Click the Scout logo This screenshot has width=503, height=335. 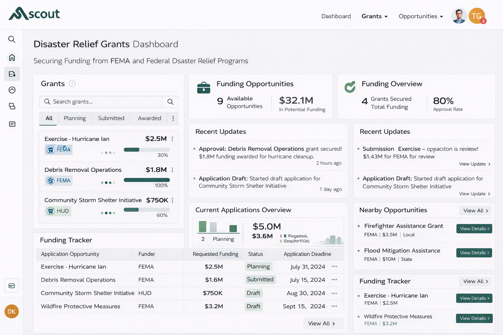[34, 14]
